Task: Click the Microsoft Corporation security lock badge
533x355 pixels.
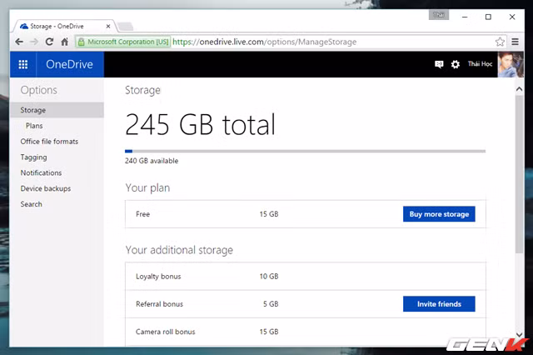Action: [x=123, y=42]
